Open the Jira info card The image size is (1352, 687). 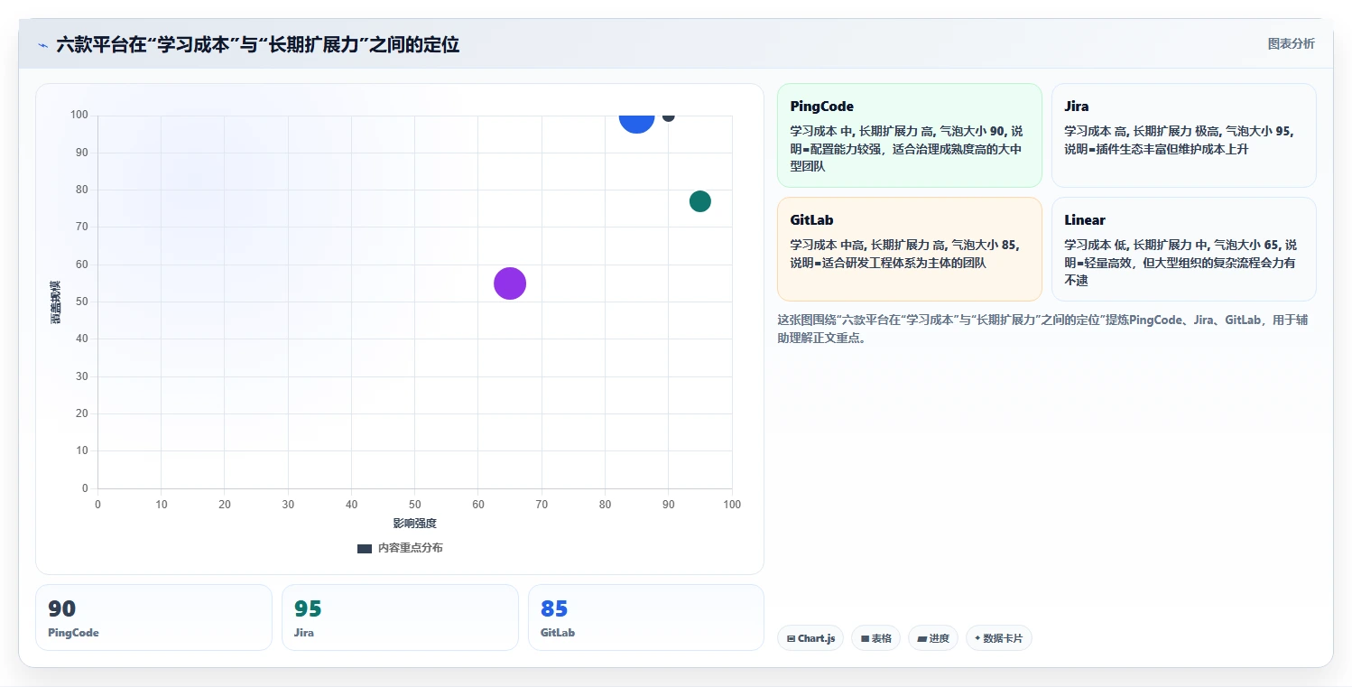1183,135
